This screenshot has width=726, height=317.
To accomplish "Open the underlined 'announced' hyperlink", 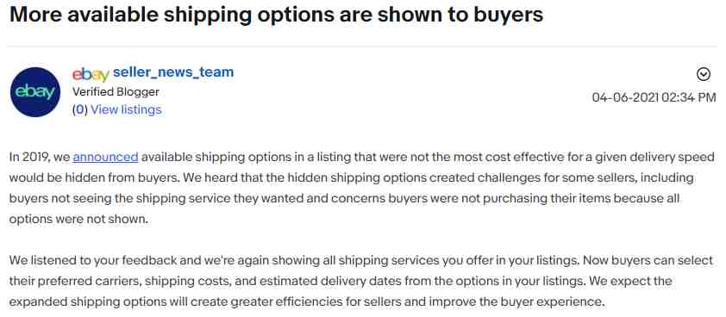I will [x=105, y=157].
